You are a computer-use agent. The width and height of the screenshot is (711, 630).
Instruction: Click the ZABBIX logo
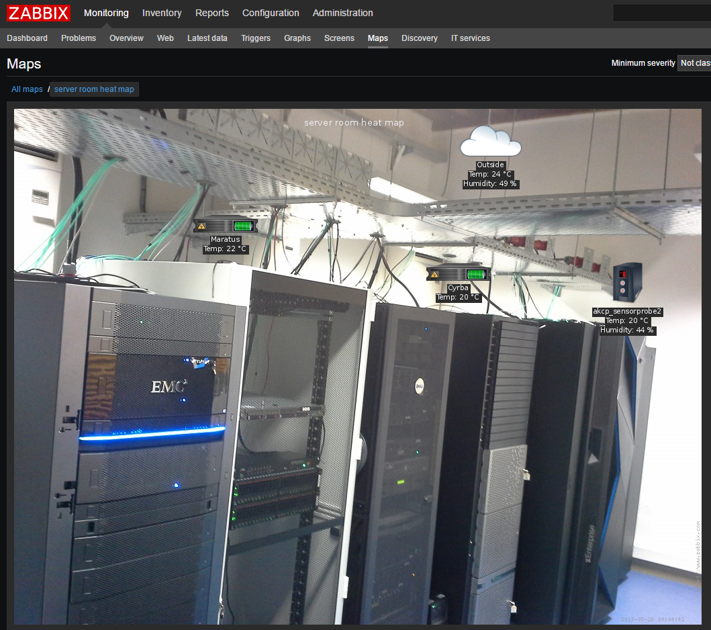(38, 13)
